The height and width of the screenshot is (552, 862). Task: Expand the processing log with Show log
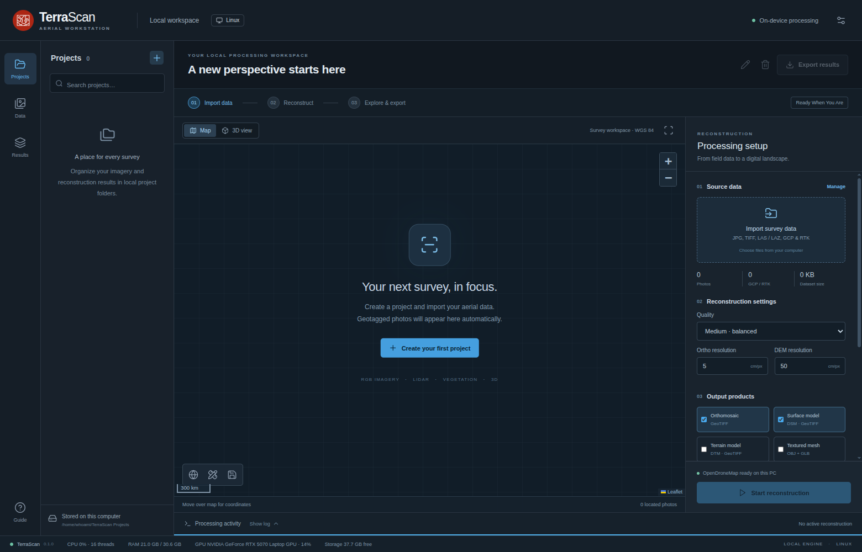click(x=264, y=524)
